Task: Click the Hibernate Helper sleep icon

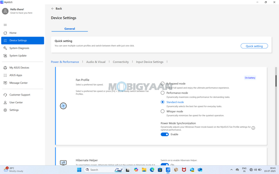Action: click(x=63, y=162)
